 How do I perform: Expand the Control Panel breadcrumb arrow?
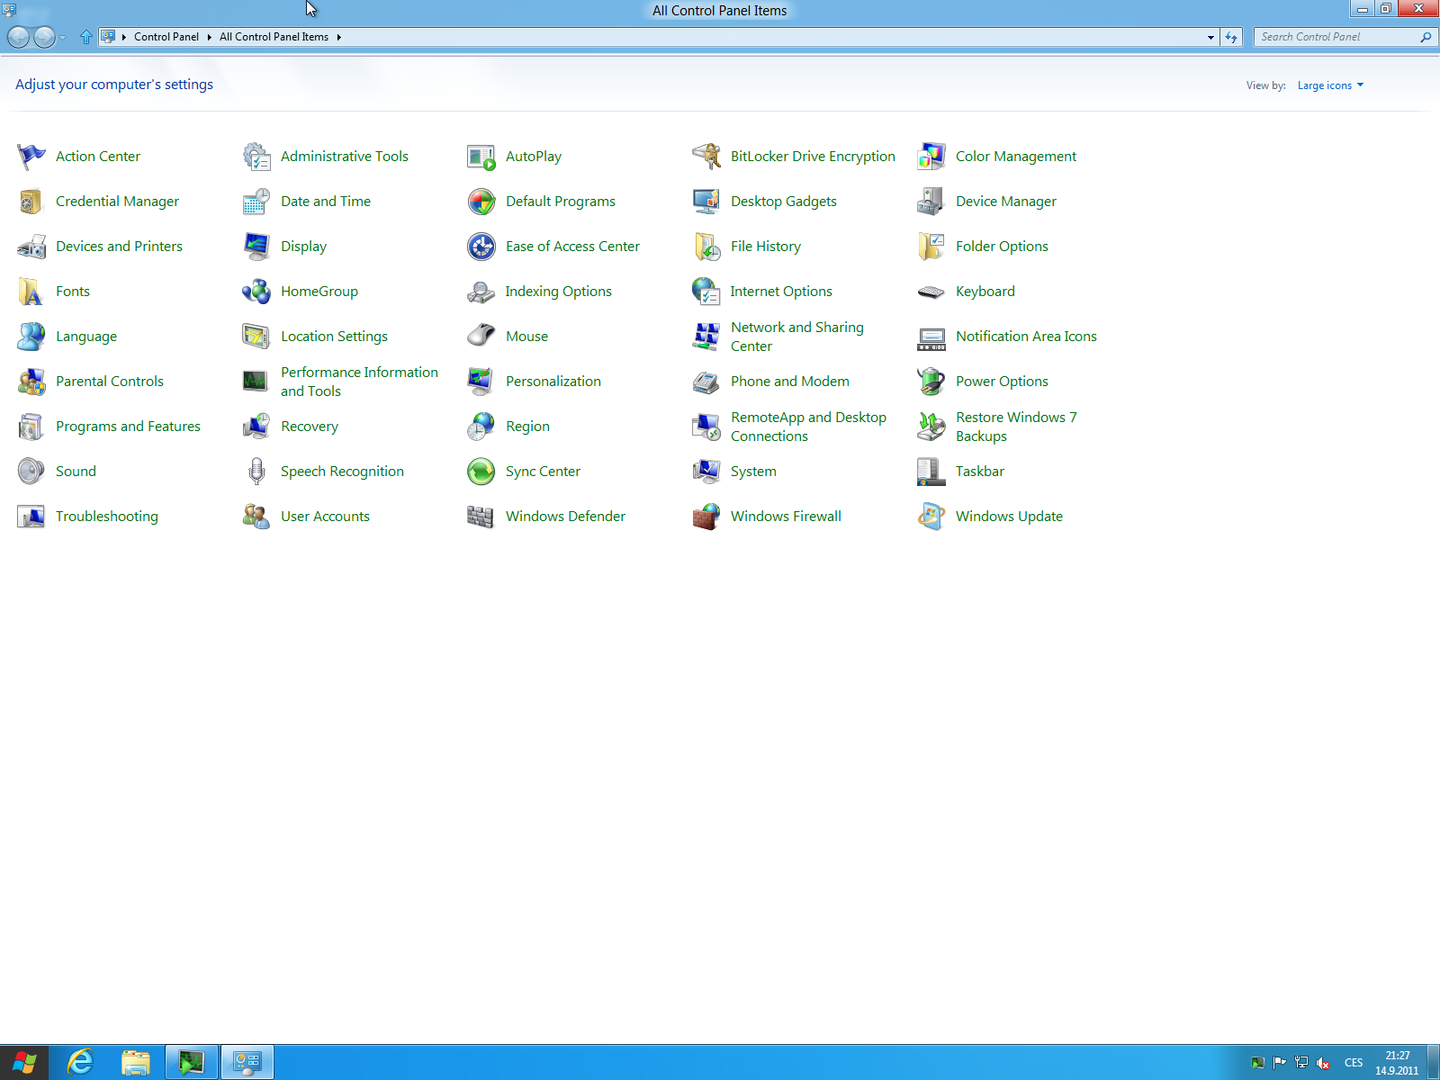(x=209, y=37)
